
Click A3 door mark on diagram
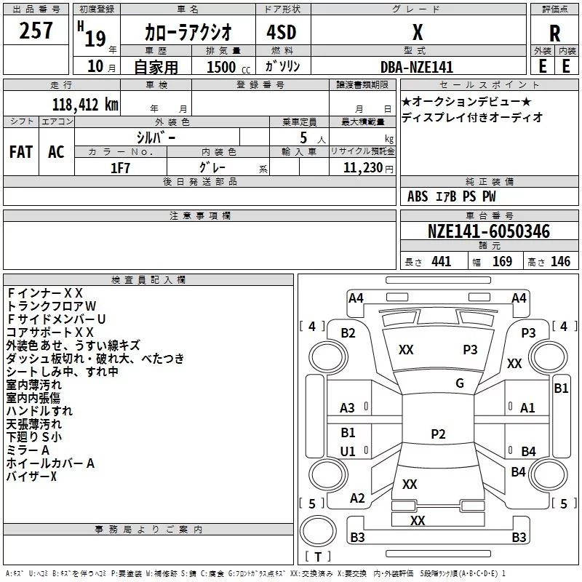[347, 408]
